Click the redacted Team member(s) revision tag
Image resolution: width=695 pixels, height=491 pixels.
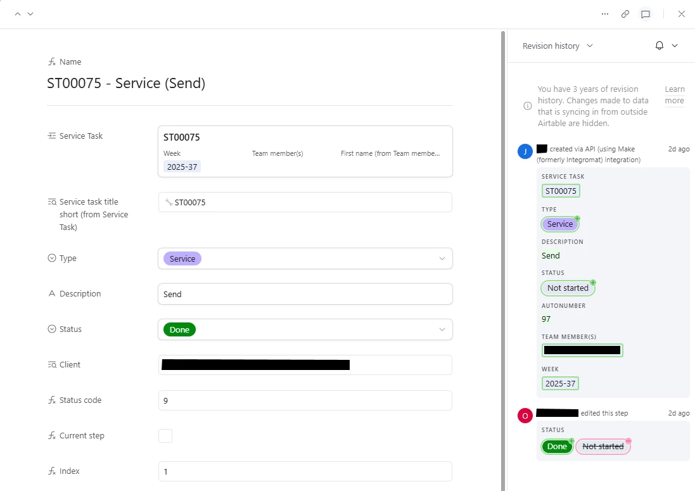pyautogui.click(x=582, y=350)
